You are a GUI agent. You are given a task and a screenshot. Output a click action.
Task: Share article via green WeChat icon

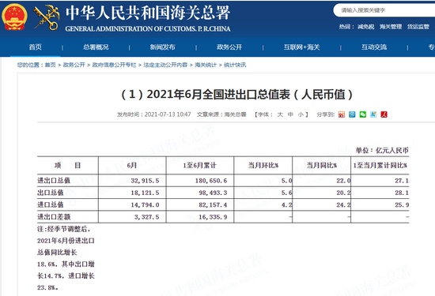pos(363,114)
